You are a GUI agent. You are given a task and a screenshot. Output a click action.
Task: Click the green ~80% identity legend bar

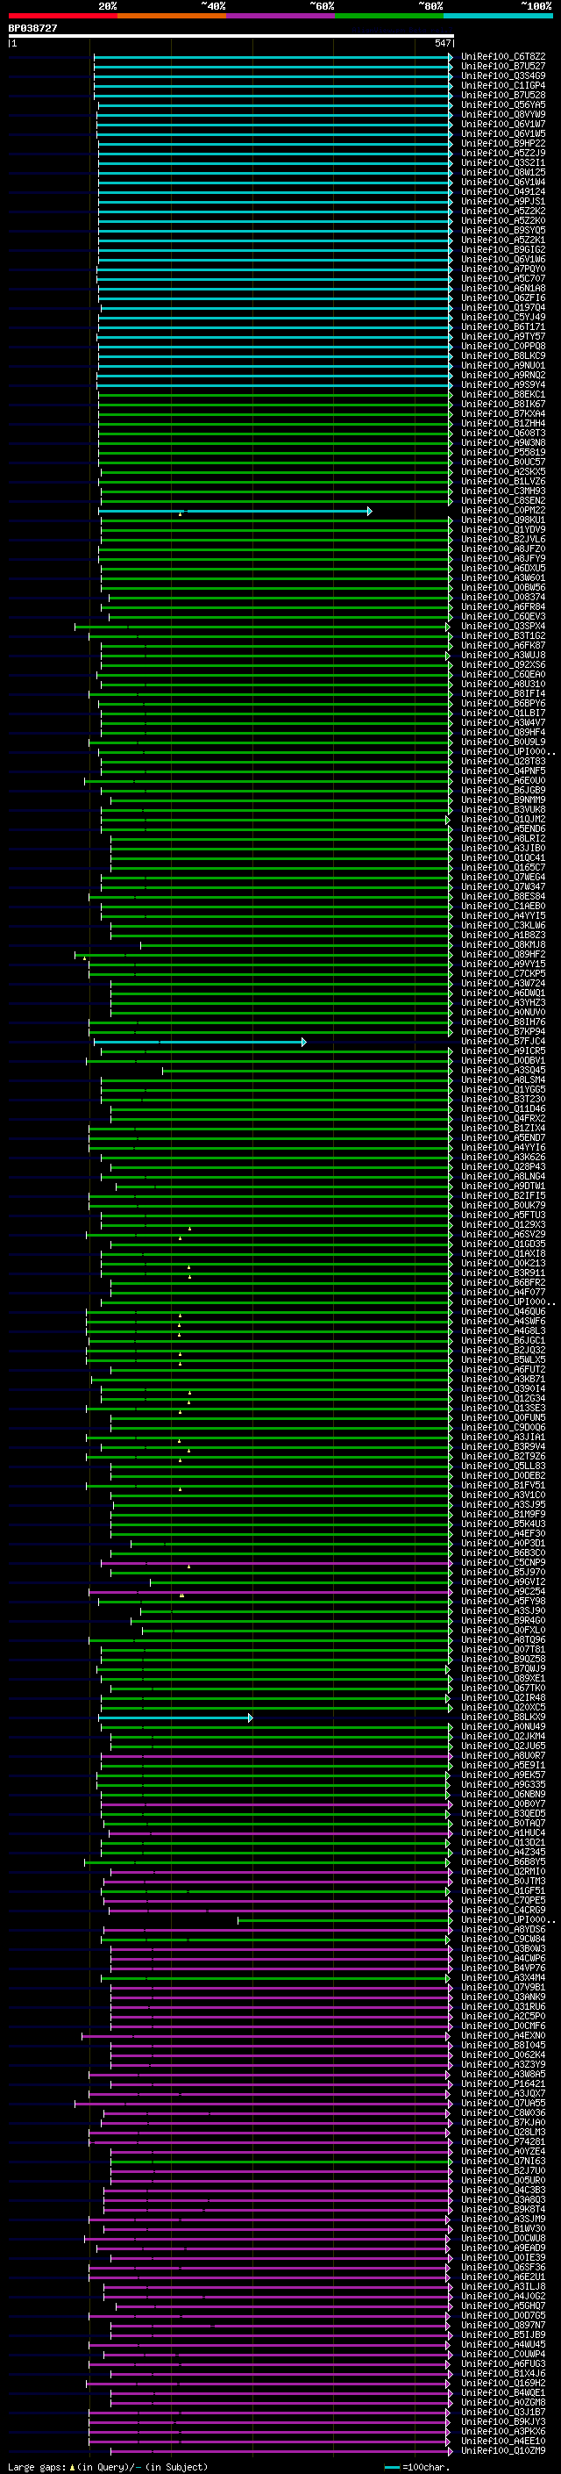click(x=389, y=16)
